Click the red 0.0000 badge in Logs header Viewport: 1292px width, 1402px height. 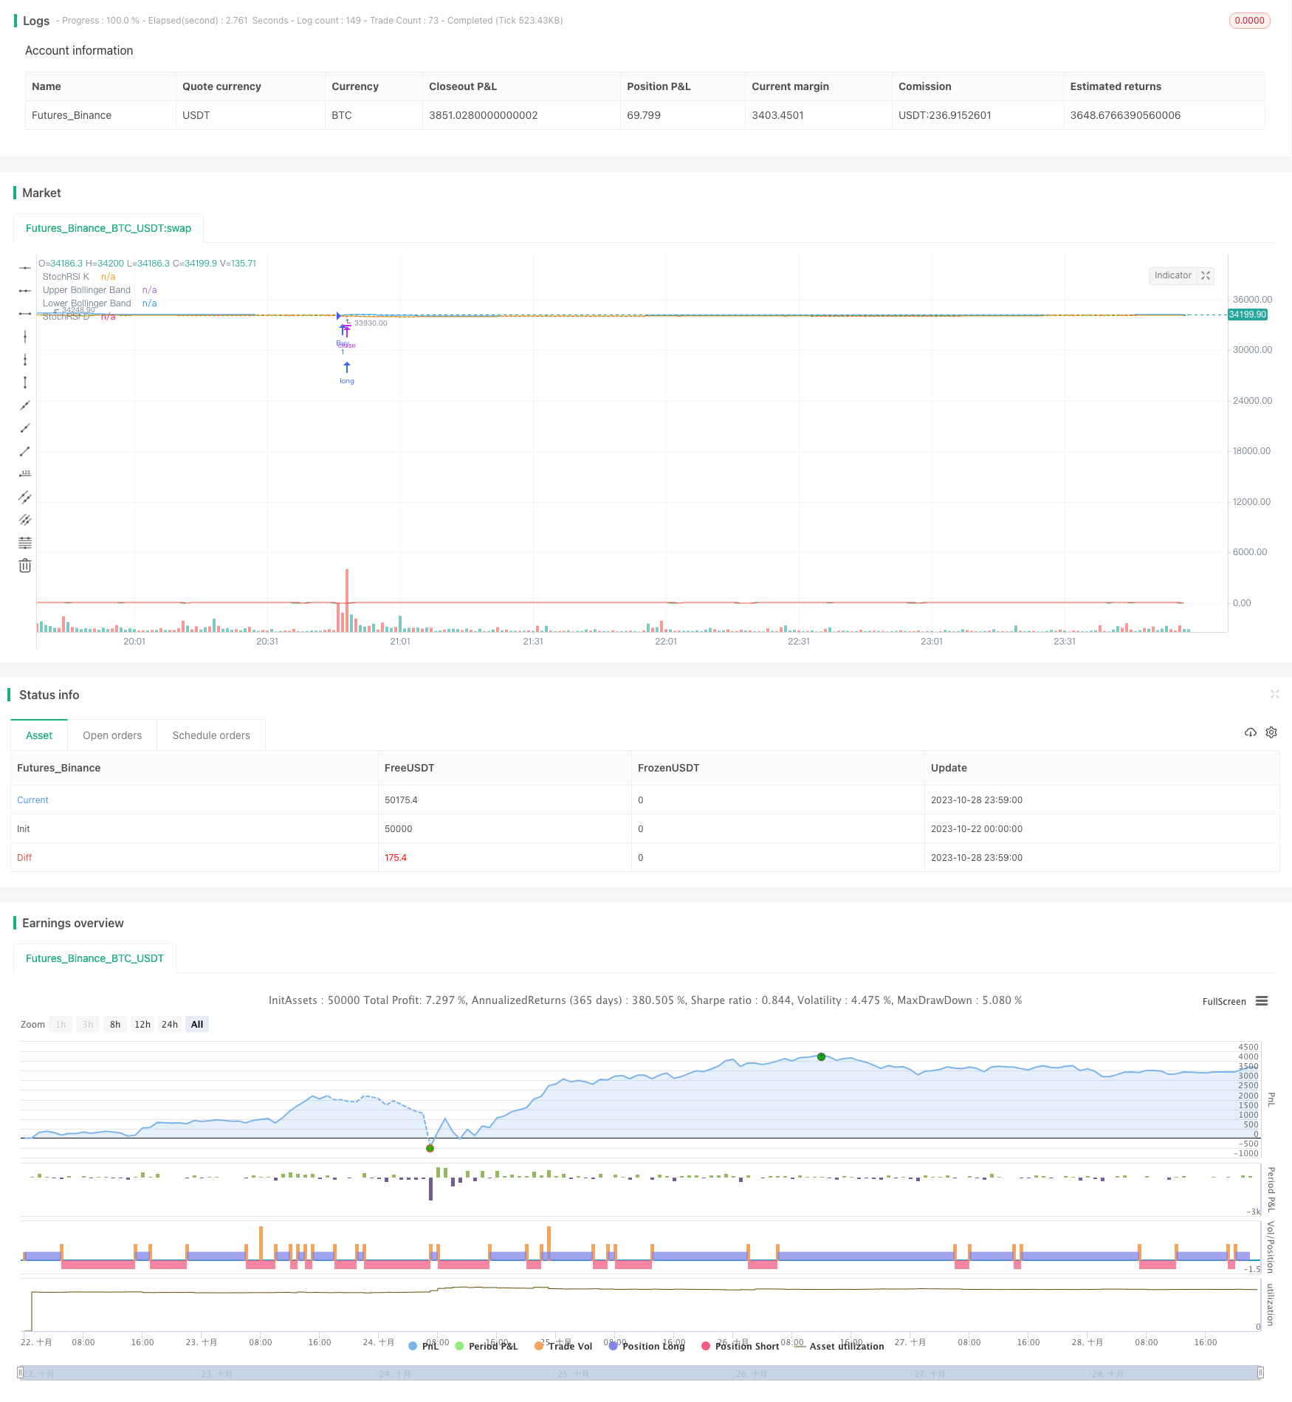click(x=1249, y=21)
